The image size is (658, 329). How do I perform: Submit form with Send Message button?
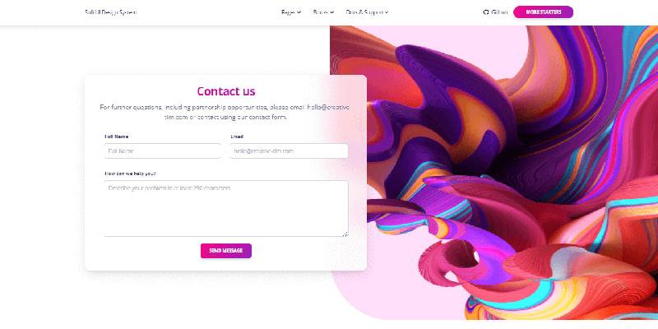[225, 251]
